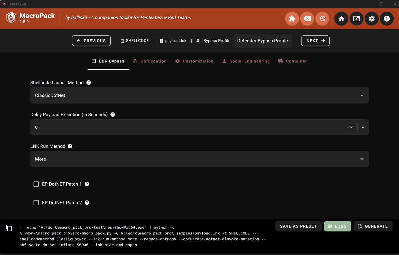Viewport: 399px width, 255px height.
Task: Copy command with the clipboard icon
Action: pyautogui.click(x=9, y=228)
